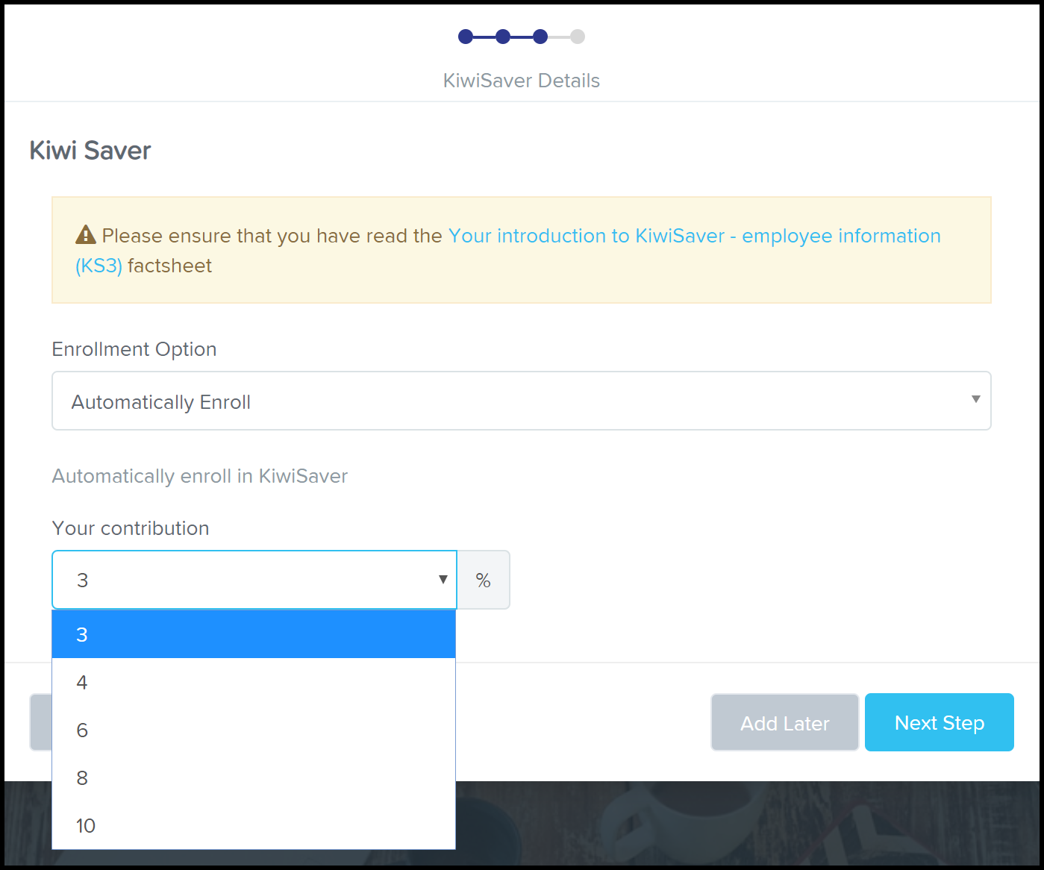
Task: Click the second progress step dot
Action: (503, 37)
